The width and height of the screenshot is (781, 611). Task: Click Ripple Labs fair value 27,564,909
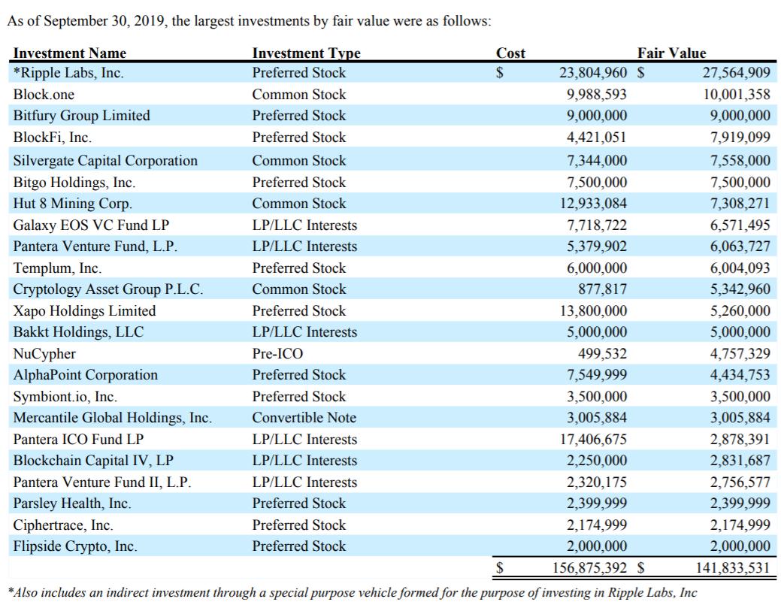[x=736, y=73]
